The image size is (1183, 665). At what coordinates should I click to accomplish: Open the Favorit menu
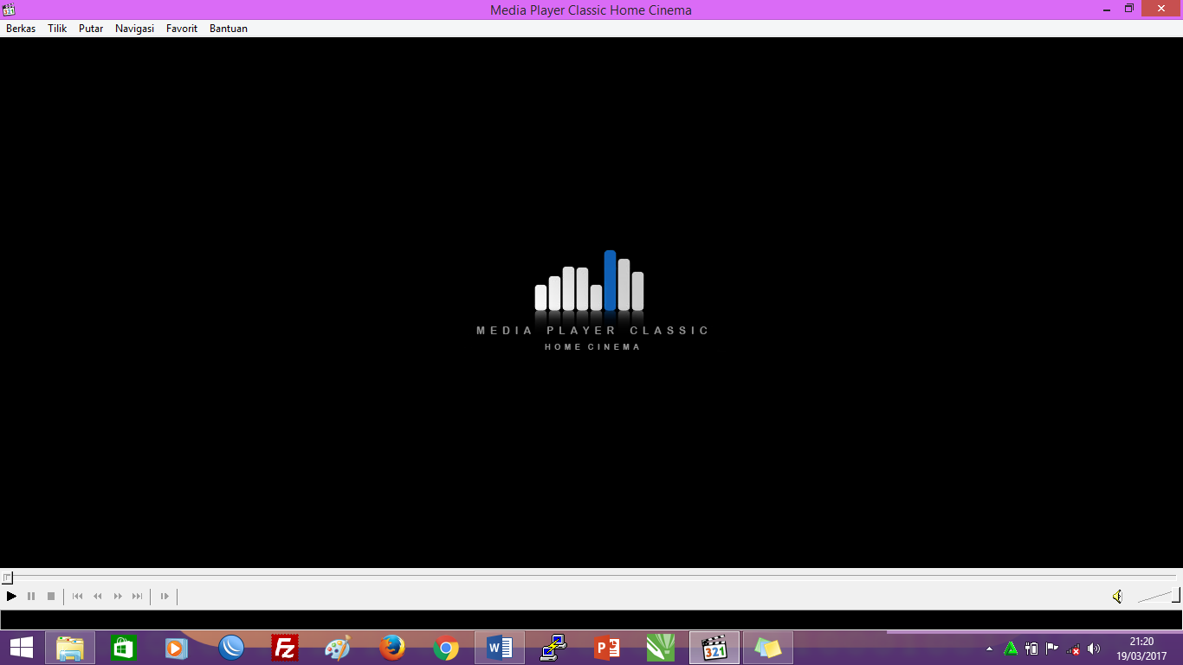click(182, 29)
